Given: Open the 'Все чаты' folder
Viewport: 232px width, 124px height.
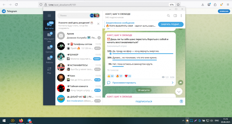Looking at the screenshot, I should point(49,25).
